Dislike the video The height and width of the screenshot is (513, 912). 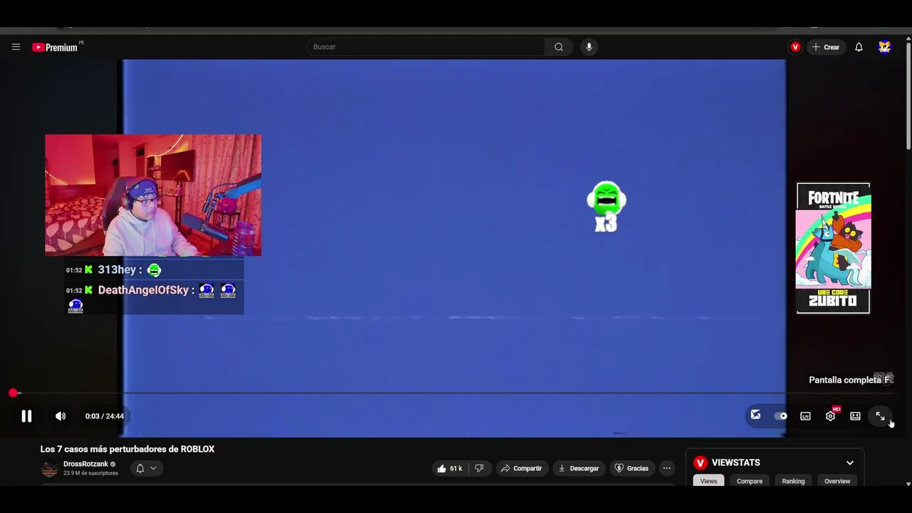click(x=479, y=468)
